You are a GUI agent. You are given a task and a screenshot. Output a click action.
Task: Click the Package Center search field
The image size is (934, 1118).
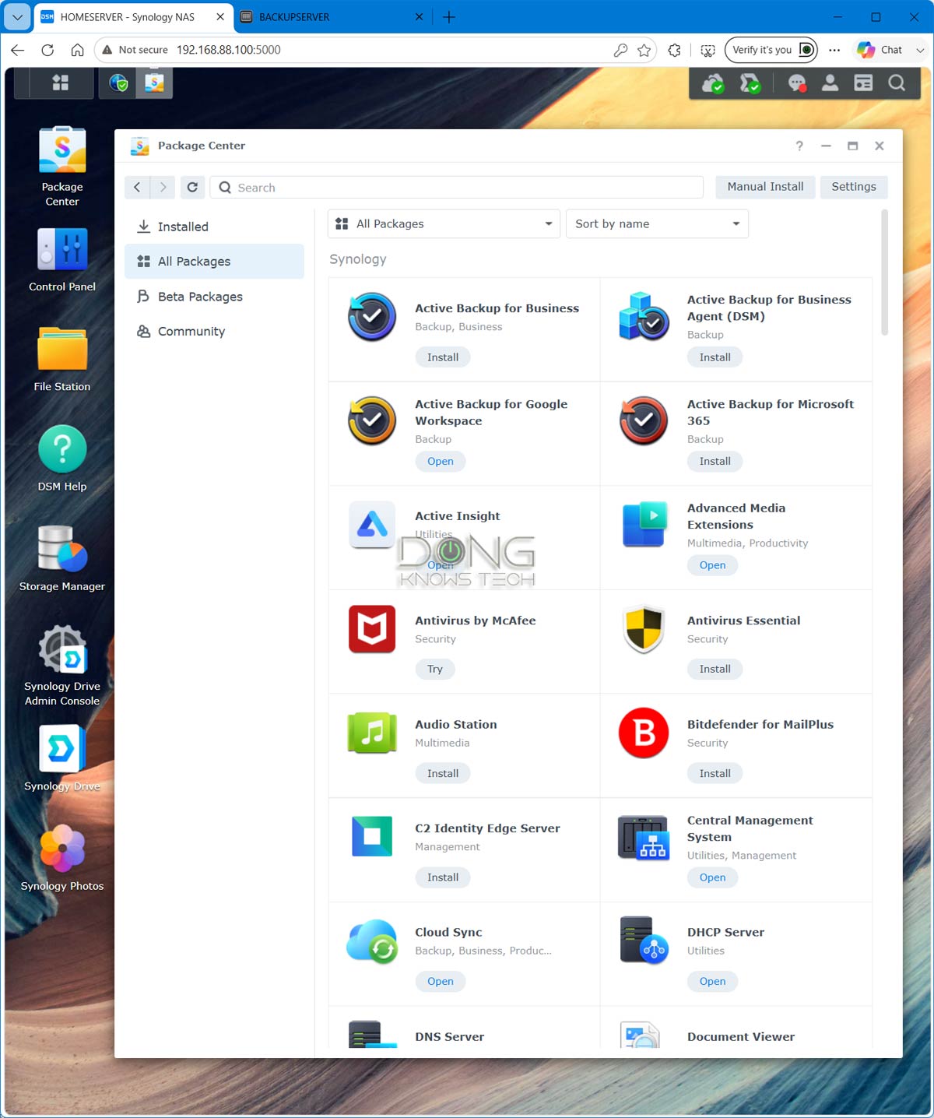[456, 187]
